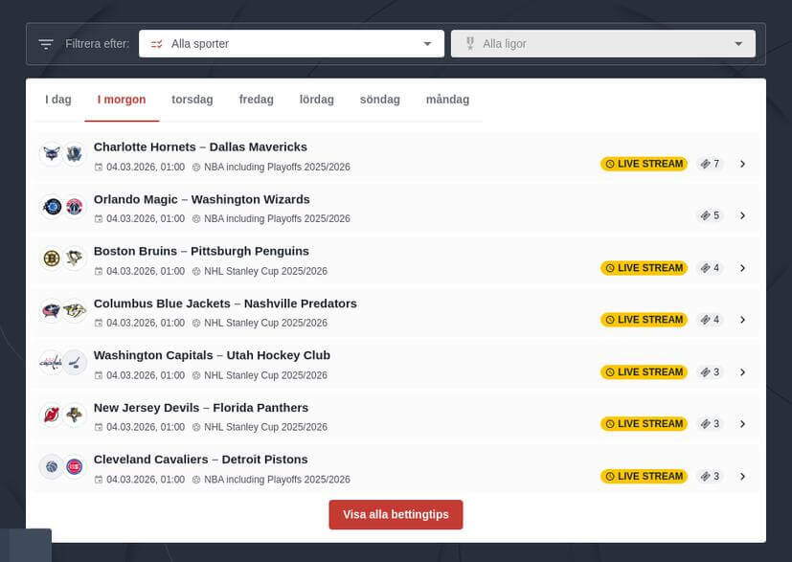Screen dimensions: 792x562
Task: Click the calendar icon in the Cavaliers–Pistons row
Action: [99, 480]
